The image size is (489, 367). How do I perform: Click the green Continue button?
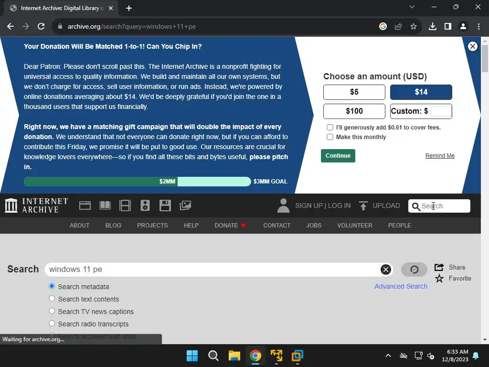[x=338, y=156]
